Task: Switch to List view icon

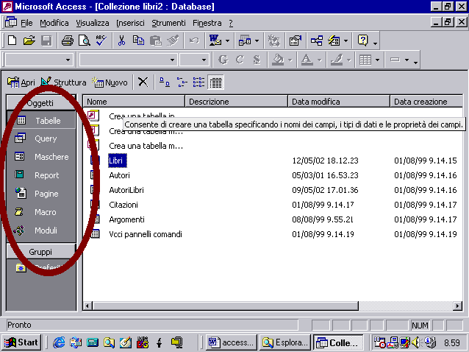Action: tap(198, 82)
